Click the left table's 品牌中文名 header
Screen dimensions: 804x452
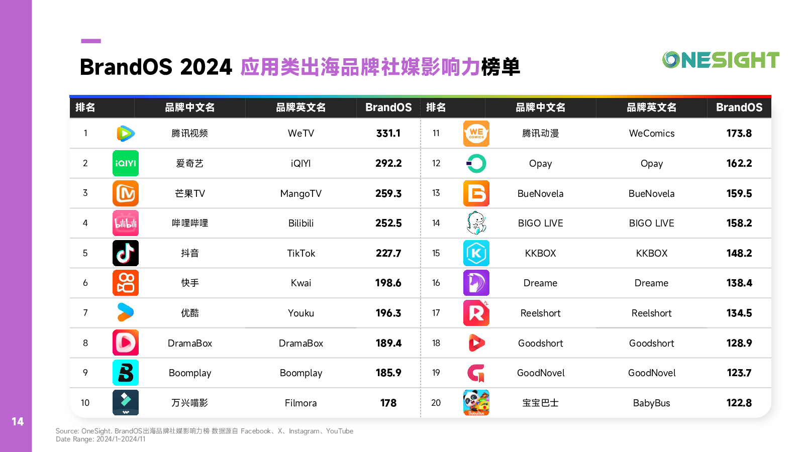point(190,107)
